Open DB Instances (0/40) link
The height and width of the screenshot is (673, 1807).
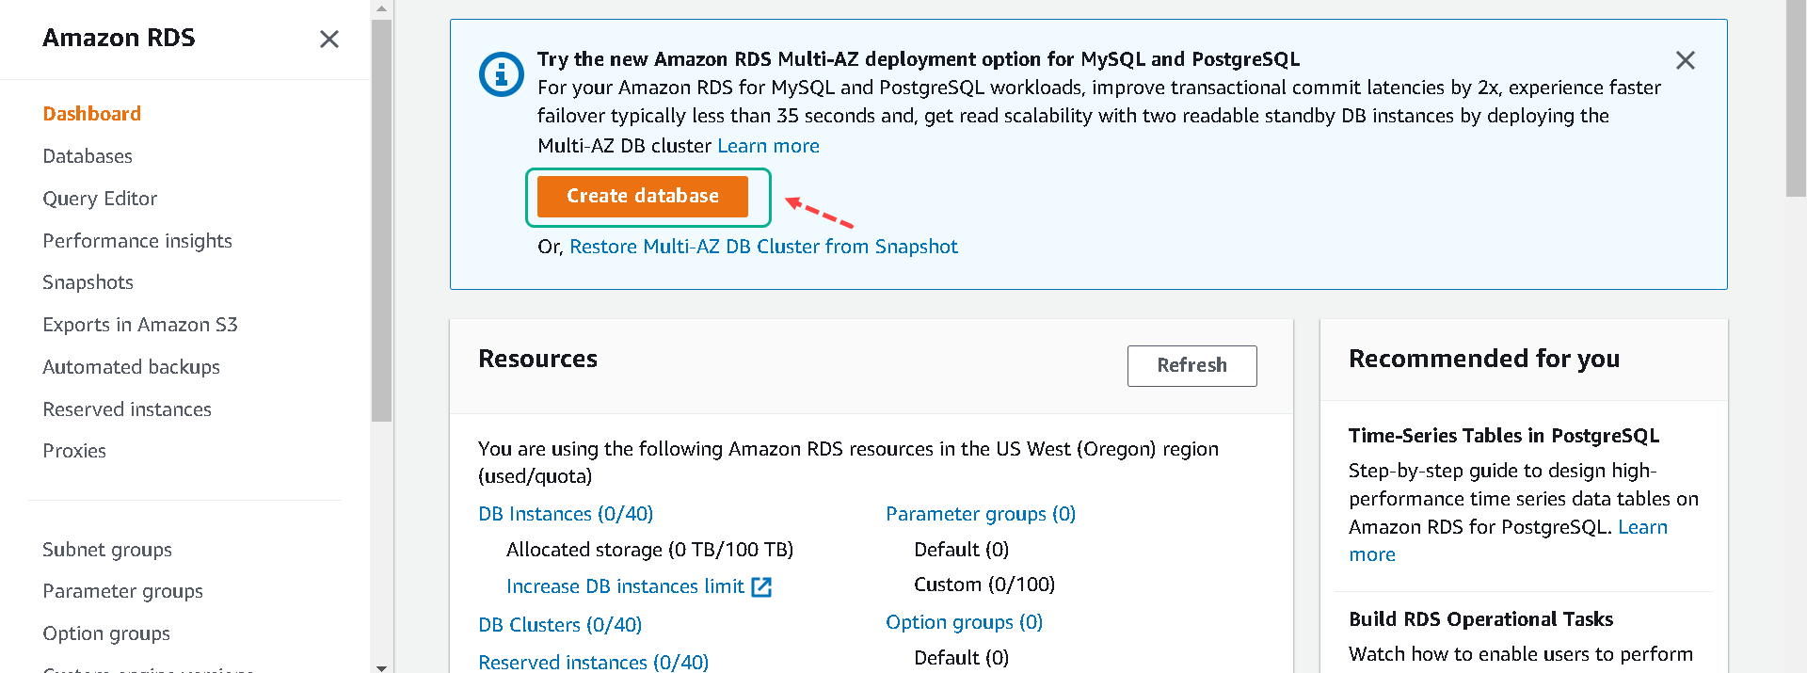tap(566, 514)
